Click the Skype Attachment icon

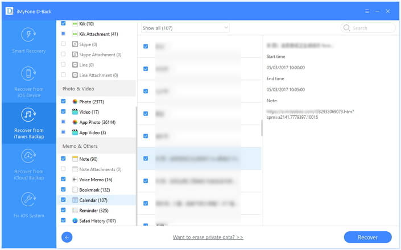(75, 55)
